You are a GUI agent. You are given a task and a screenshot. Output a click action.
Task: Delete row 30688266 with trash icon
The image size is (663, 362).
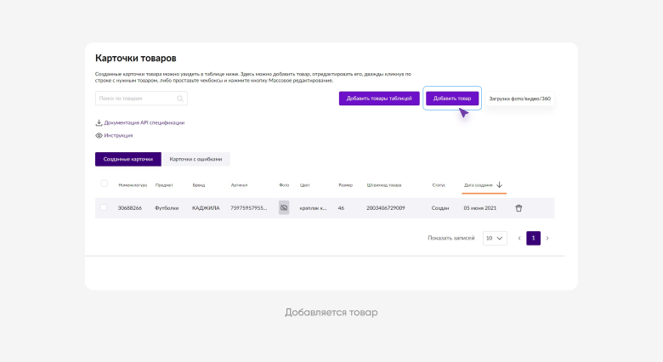click(x=518, y=208)
